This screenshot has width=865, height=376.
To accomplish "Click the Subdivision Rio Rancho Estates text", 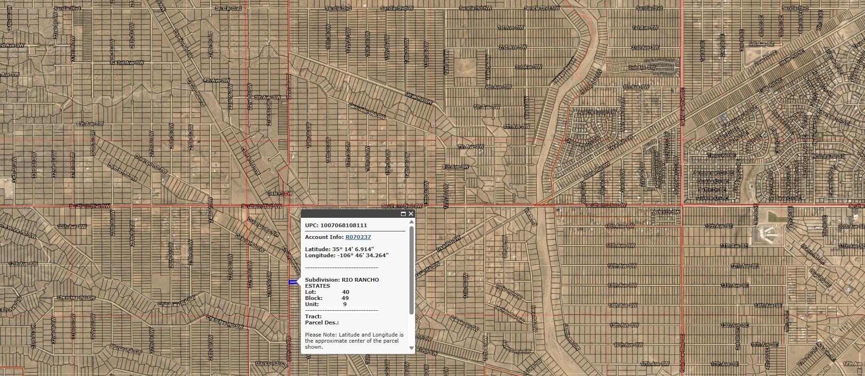I will pyautogui.click(x=342, y=283).
